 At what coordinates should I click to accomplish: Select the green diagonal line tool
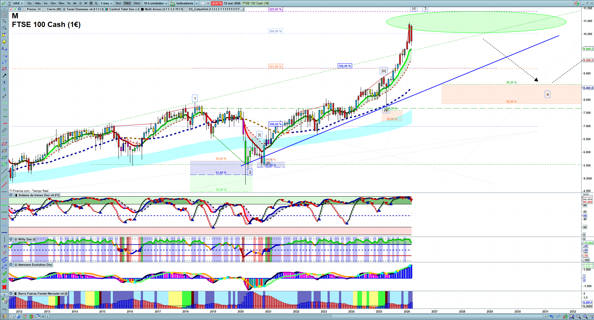click(4, 178)
